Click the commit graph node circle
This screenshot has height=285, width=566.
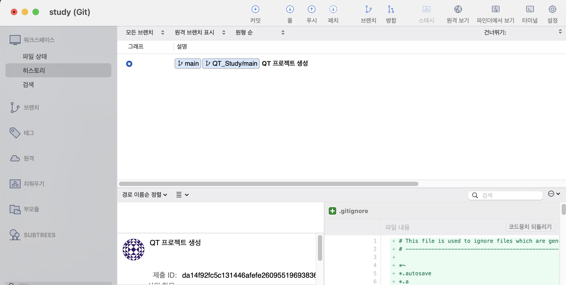point(129,64)
